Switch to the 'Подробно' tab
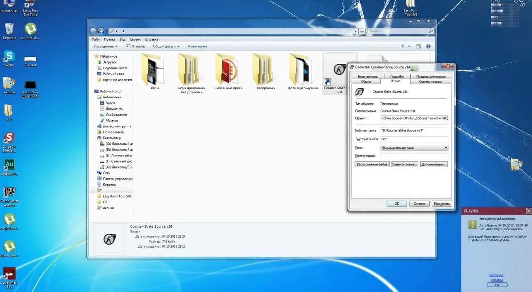This screenshot has width=532, height=292. 397,76
